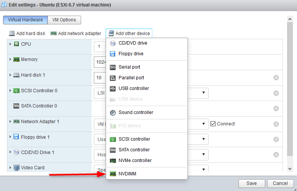Image resolution: width=297 pixels, height=191 pixels.
Task: Click the Hard disk 1 icon
Action: [x=16, y=75]
